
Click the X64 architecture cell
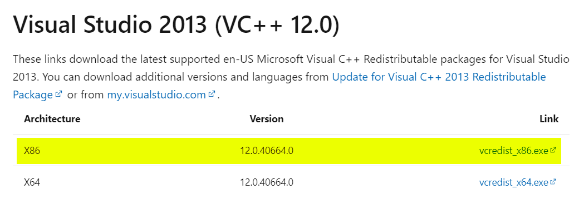pos(32,182)
